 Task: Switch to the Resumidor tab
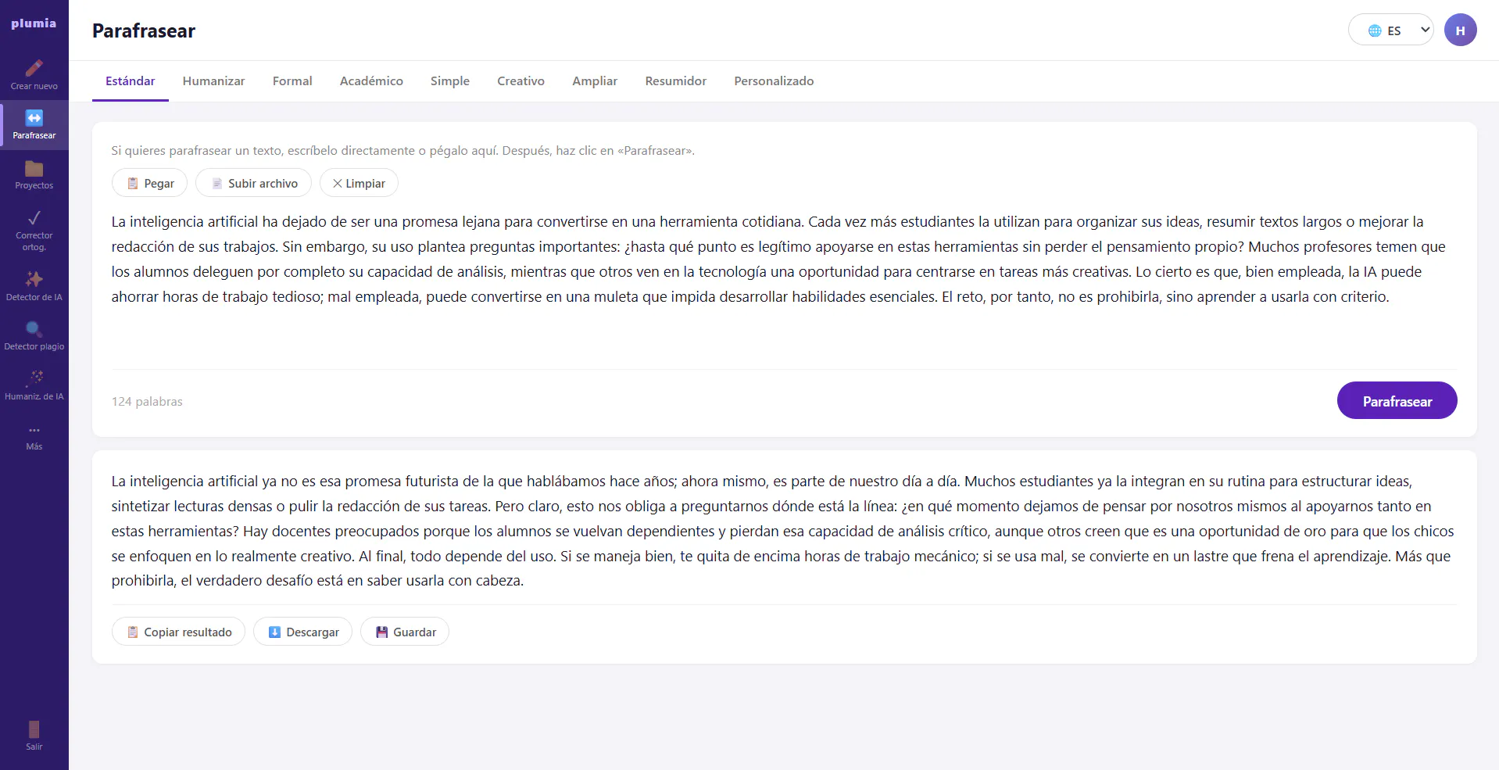[x=675, y=81]
